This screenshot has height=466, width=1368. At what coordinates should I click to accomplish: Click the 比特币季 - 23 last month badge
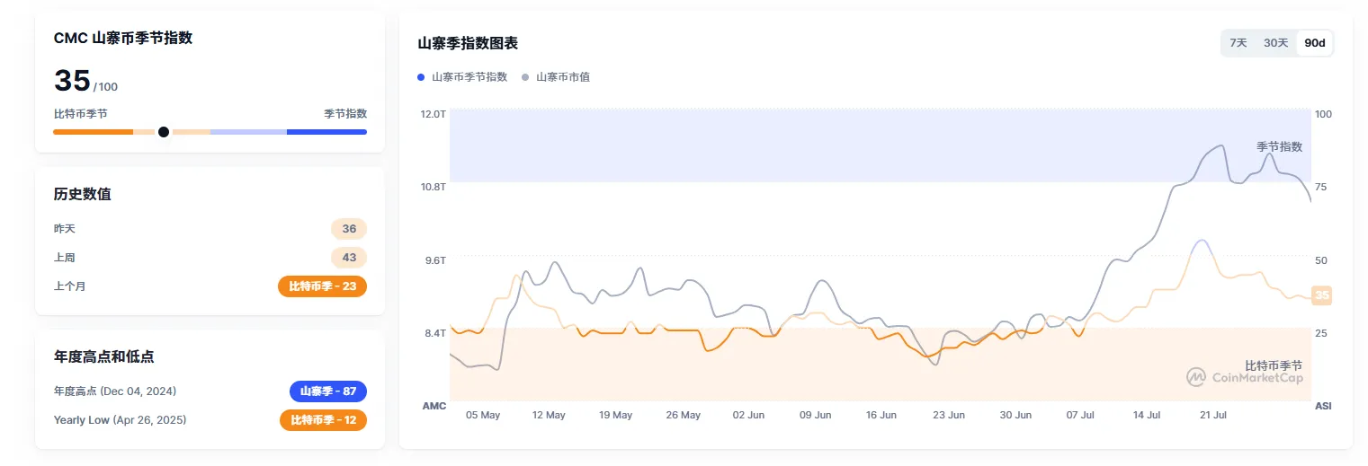(322, 286)
